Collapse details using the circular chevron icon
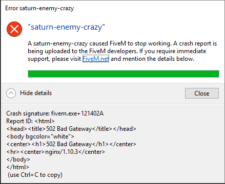This screenshot has width=225, height=184. pyautogui.click(x=11, y=93)
